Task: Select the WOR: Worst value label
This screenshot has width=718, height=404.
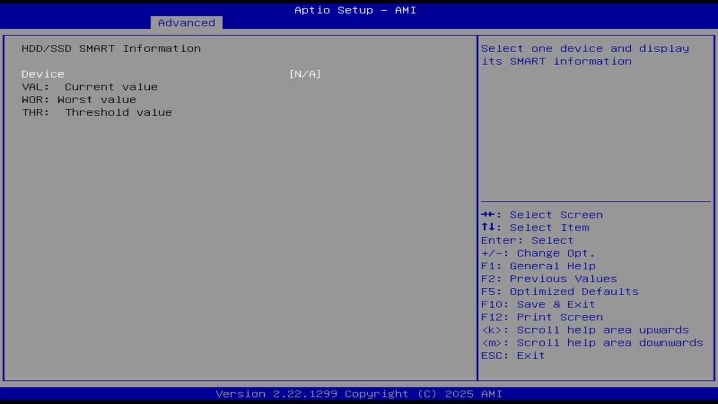Action: [x=77, y=99]
